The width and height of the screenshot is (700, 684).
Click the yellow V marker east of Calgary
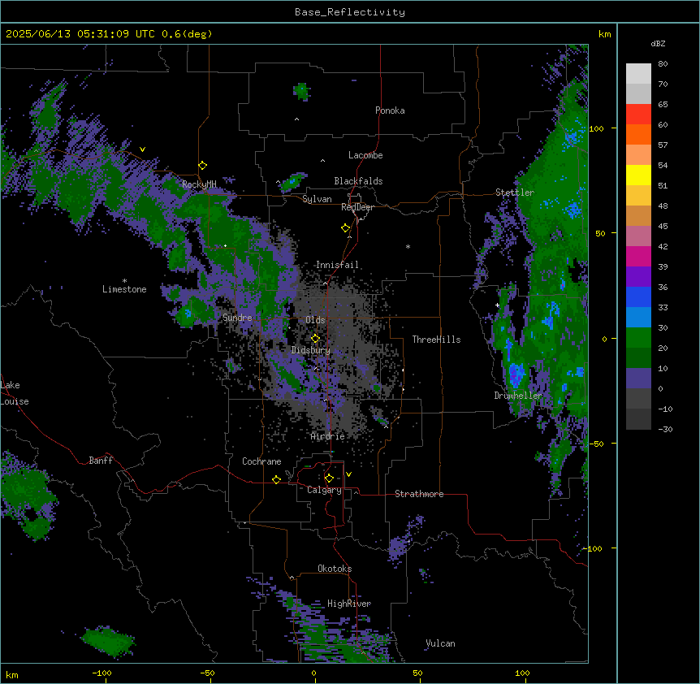click(348, 474)
